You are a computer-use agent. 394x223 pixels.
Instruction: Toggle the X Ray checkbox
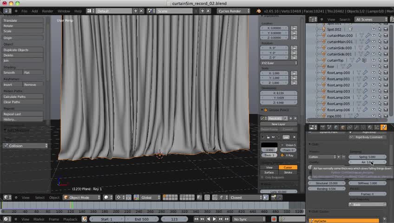(x=282, y=155)
